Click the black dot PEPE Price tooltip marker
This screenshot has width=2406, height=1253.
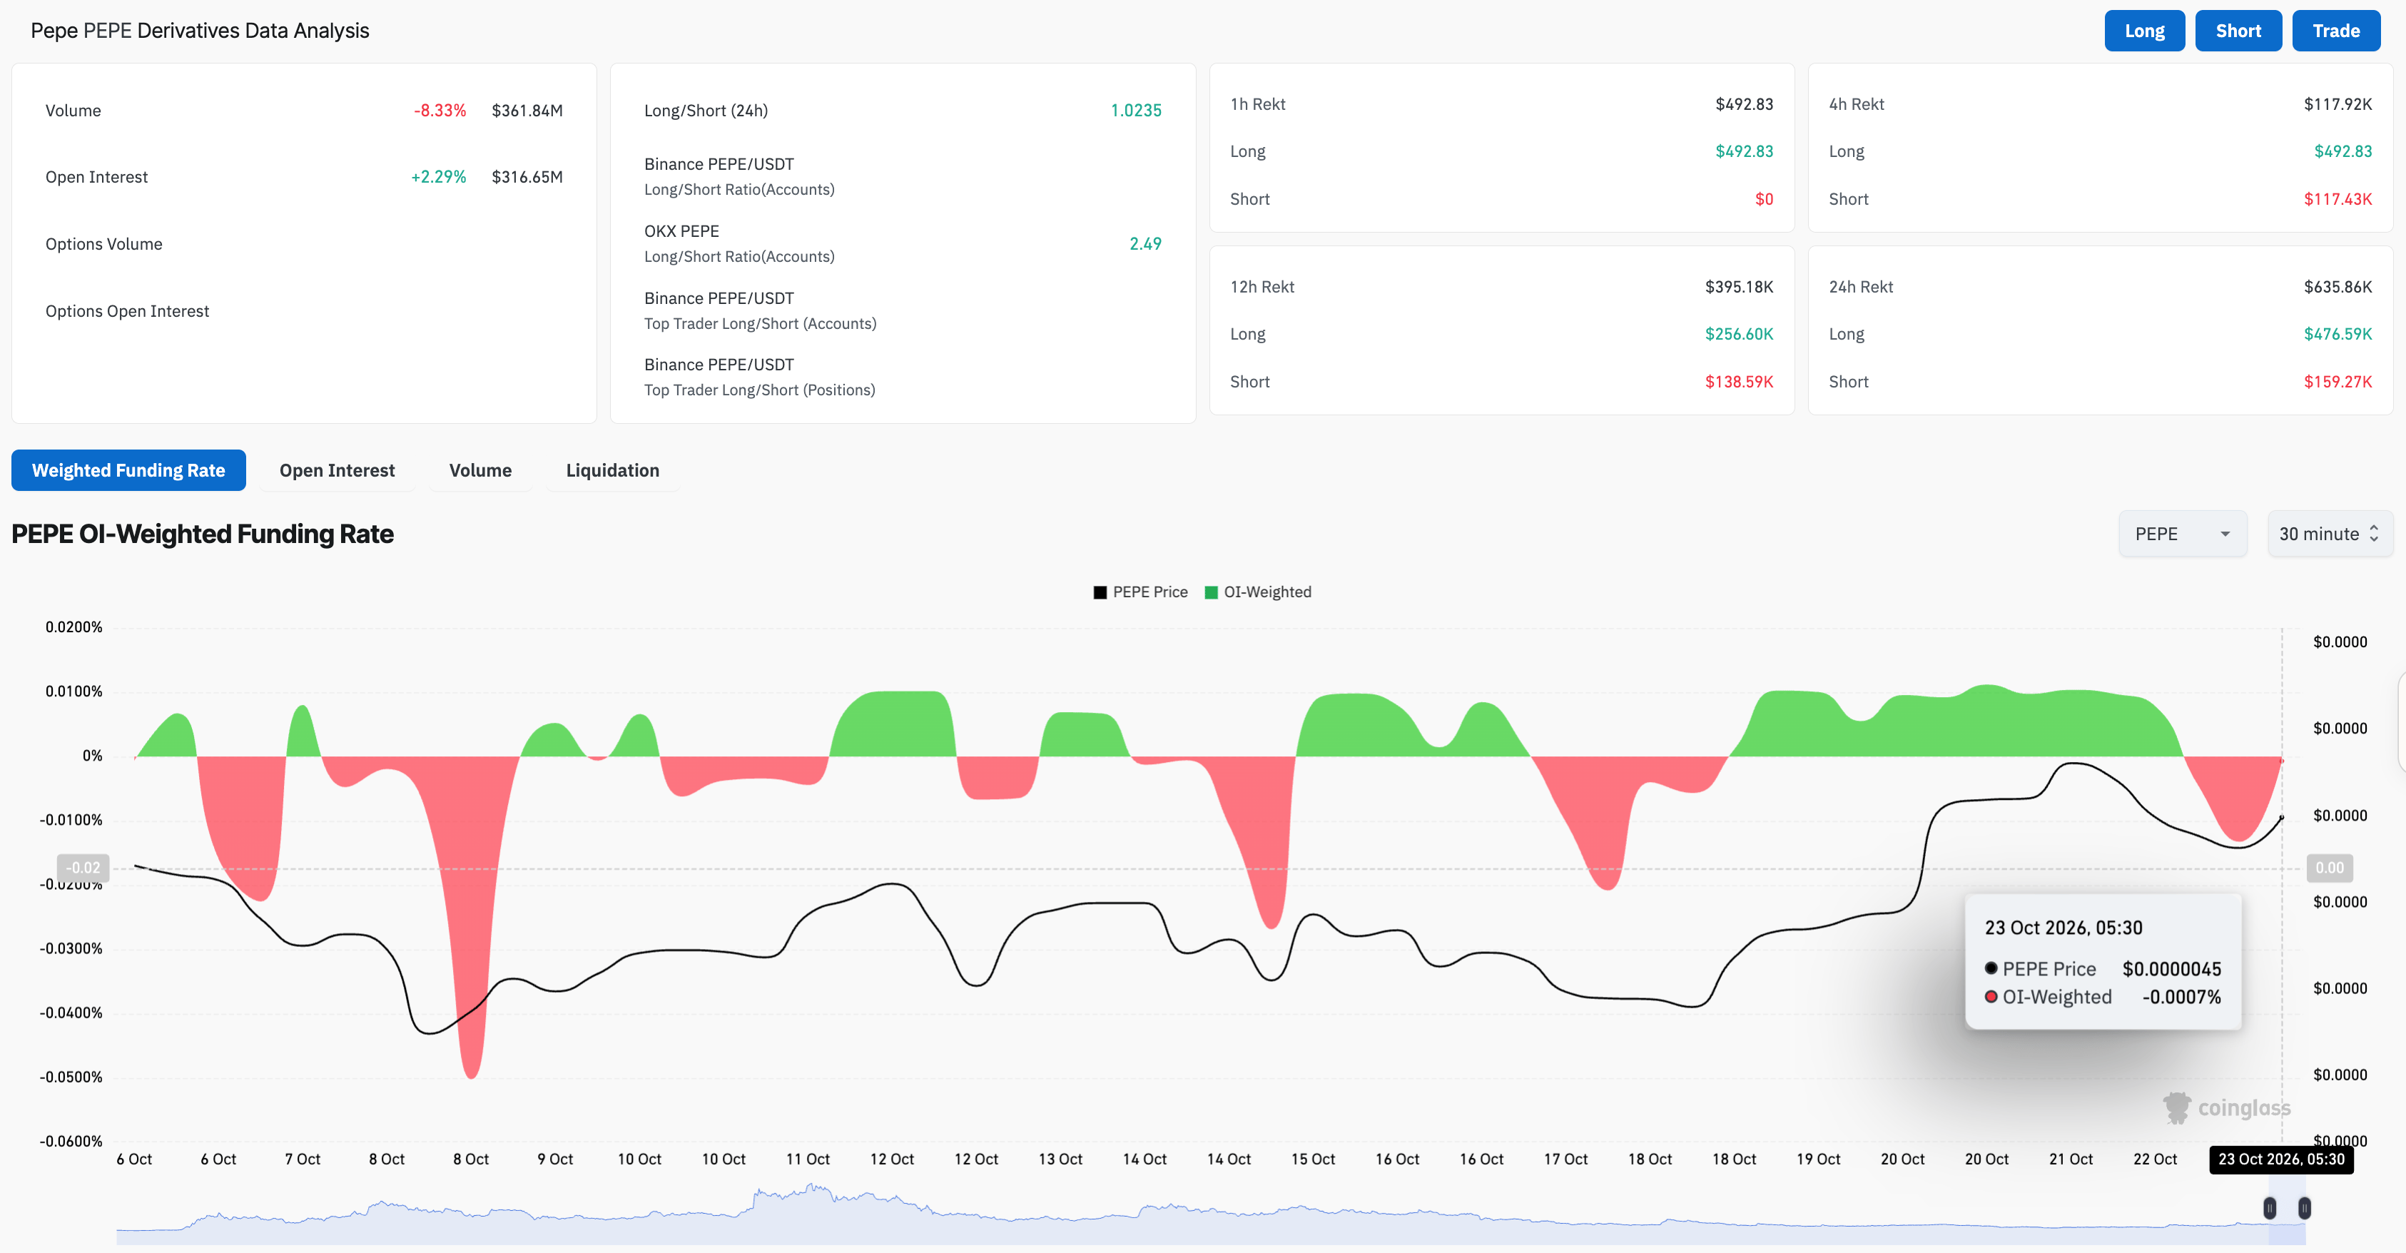coord(1990,968)
